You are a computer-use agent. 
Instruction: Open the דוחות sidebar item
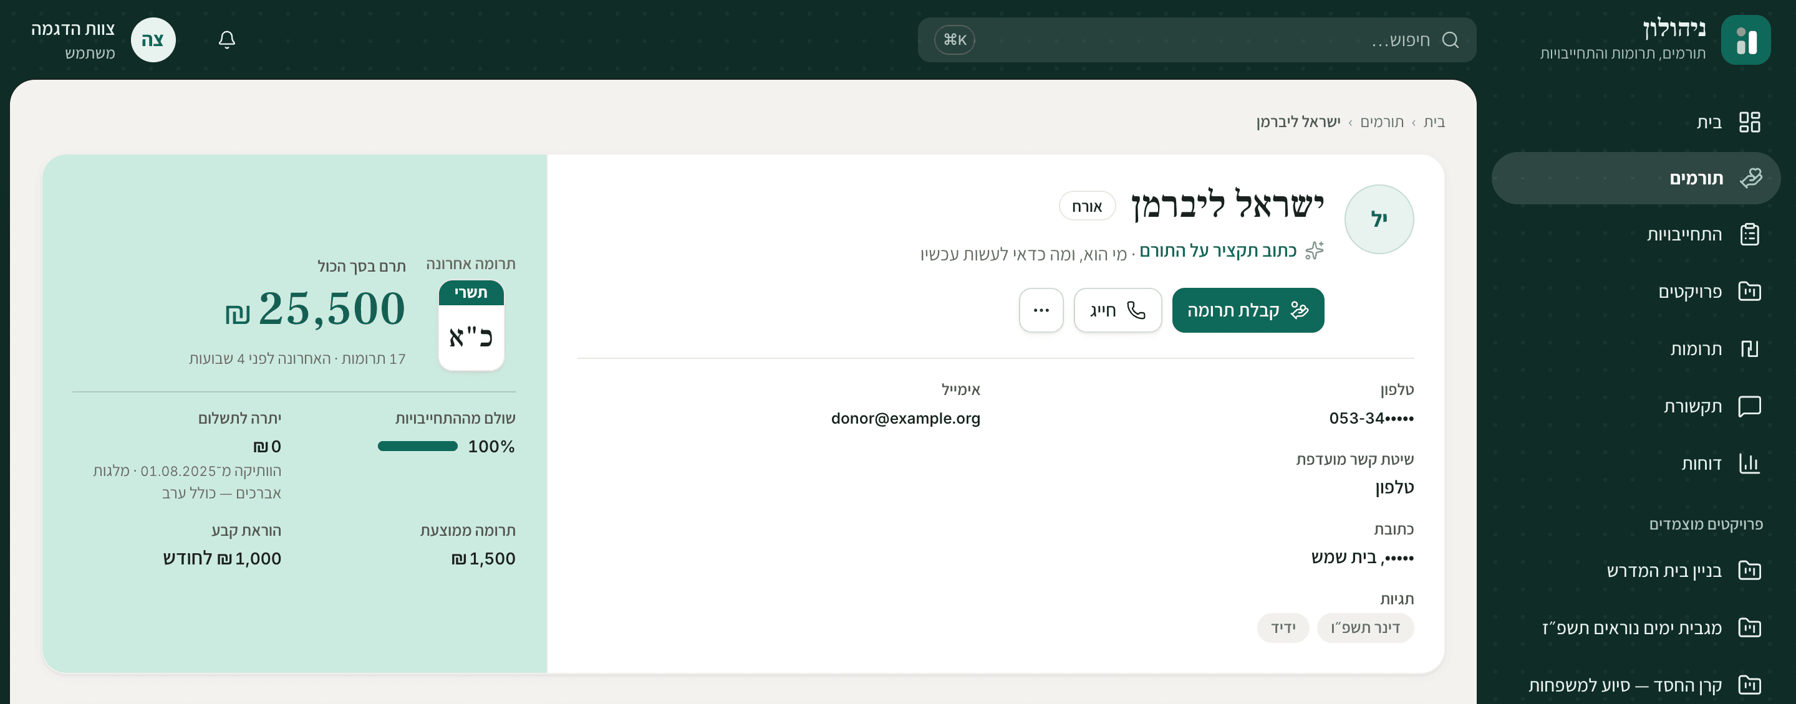[x=1636, y=463]
